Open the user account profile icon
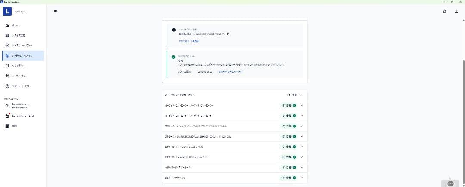The width and height of the screenshot is (465, 187). point(456,12)
